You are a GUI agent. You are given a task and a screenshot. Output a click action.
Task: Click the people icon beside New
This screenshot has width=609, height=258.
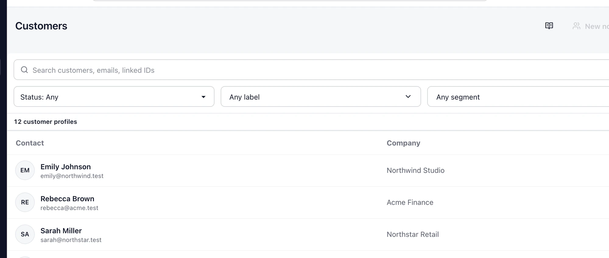point(576,26)
